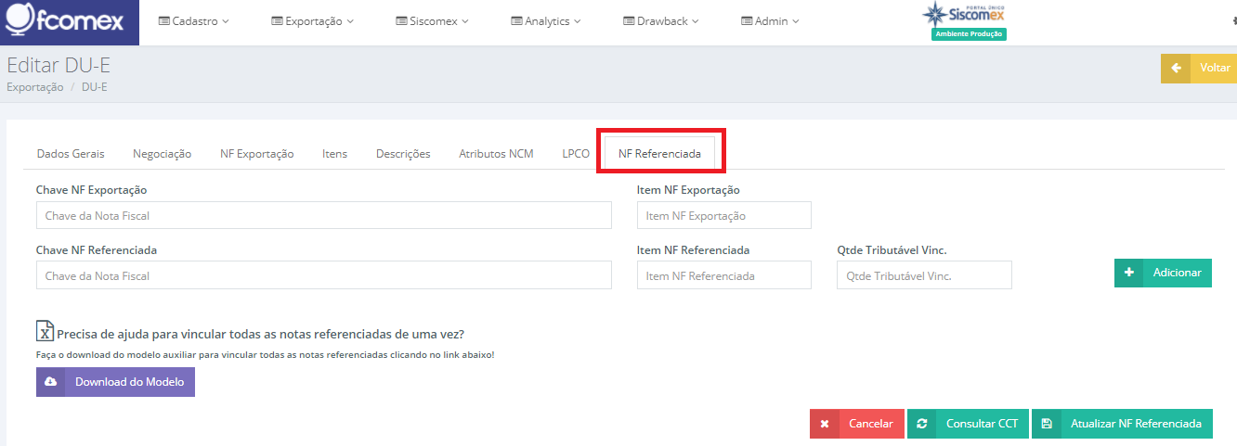Switch to the Atributos NCM tab

coord(497,154)
